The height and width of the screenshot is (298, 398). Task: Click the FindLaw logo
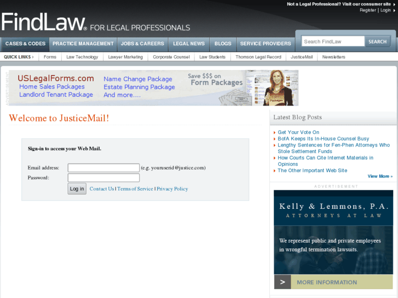tap(44, 22)
